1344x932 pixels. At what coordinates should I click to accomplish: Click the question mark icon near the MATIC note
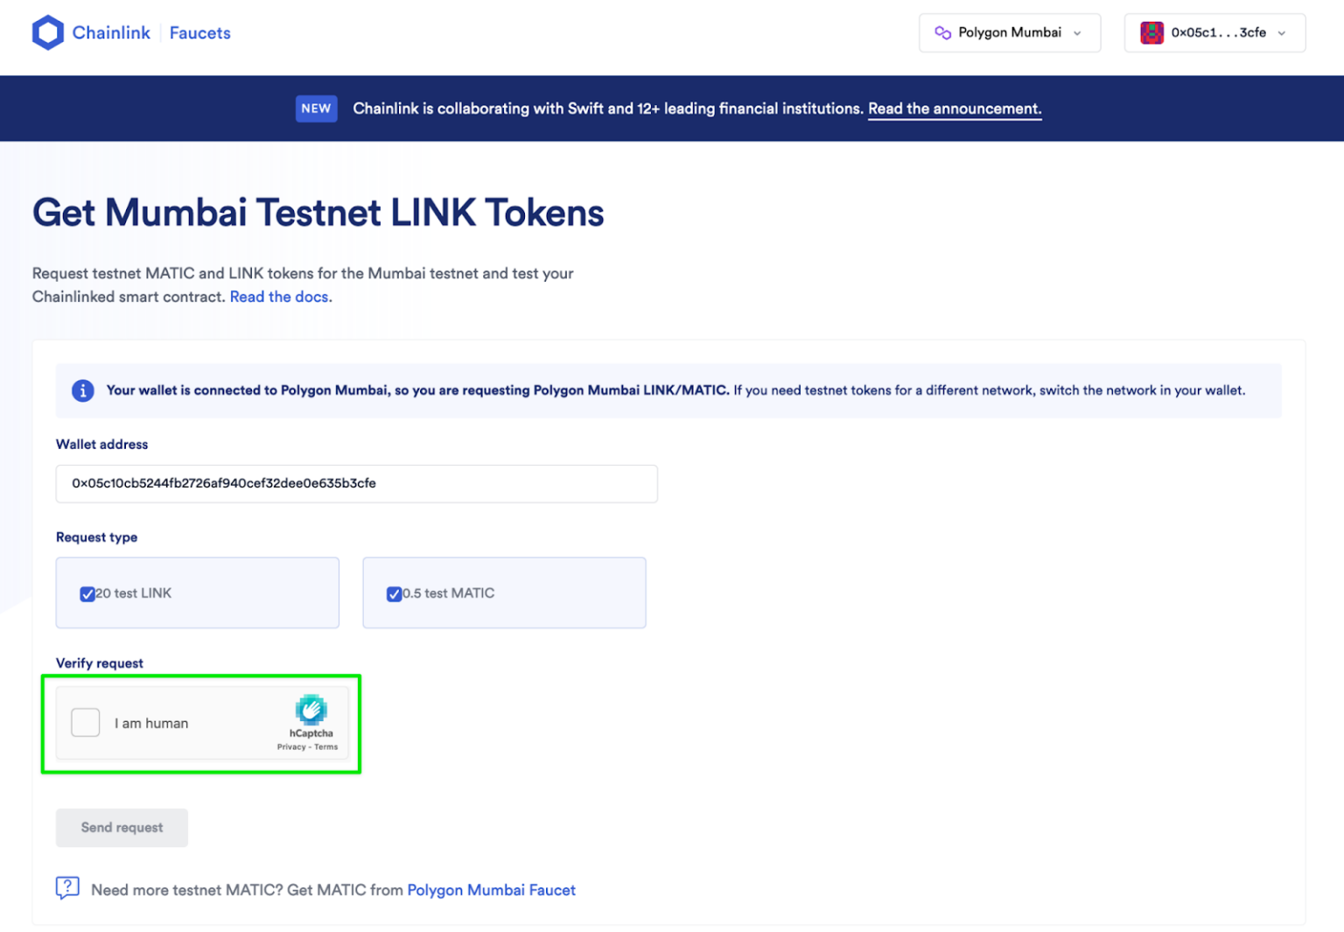(x=67, y=888)
